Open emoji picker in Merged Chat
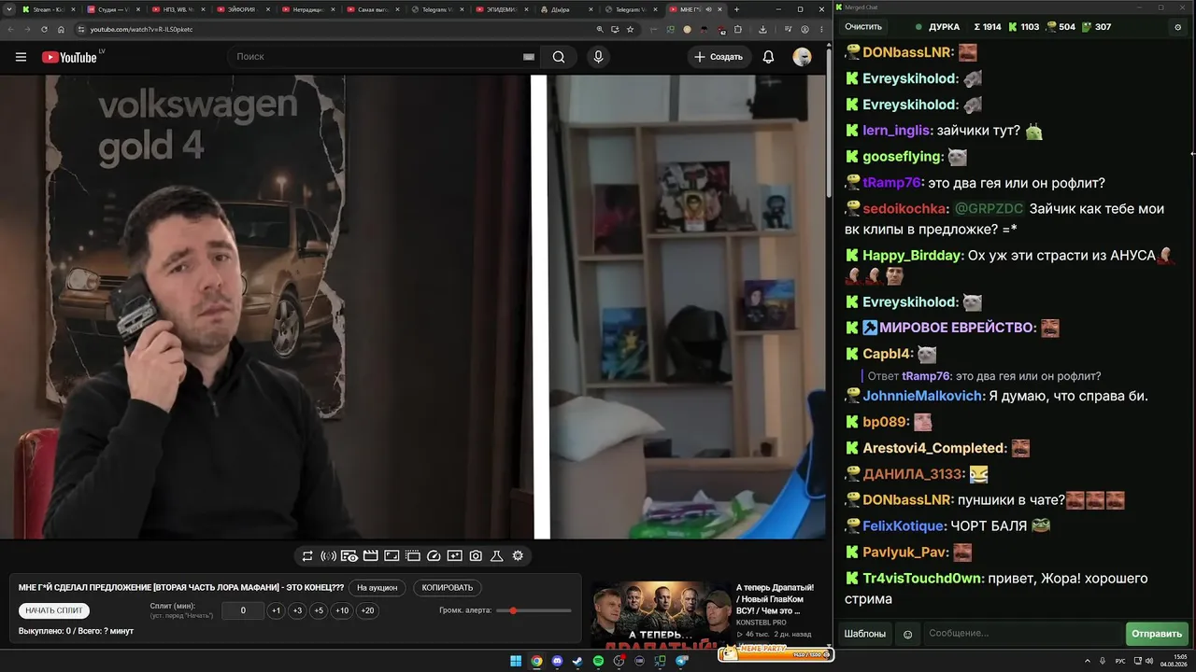The width and height of the screenshot is (1196, 672). 907,635
